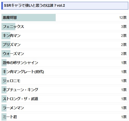The image size is (129, 121).
Task: Choose the キン肉マン poll entry
Action: pos(65,36)
